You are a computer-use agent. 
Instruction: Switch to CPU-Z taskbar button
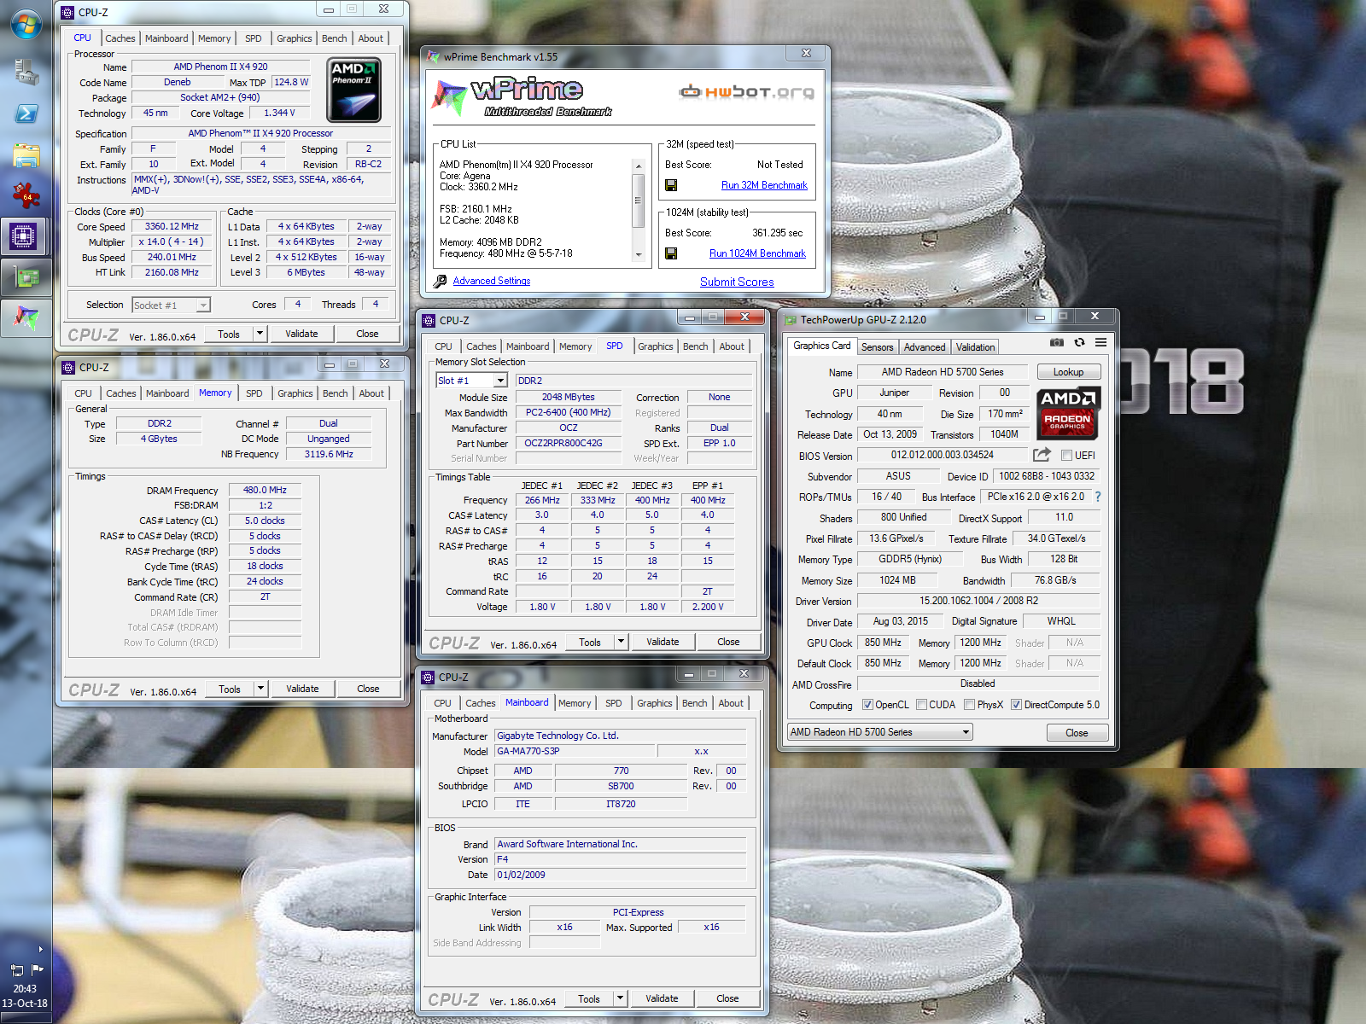click(24, 236)
